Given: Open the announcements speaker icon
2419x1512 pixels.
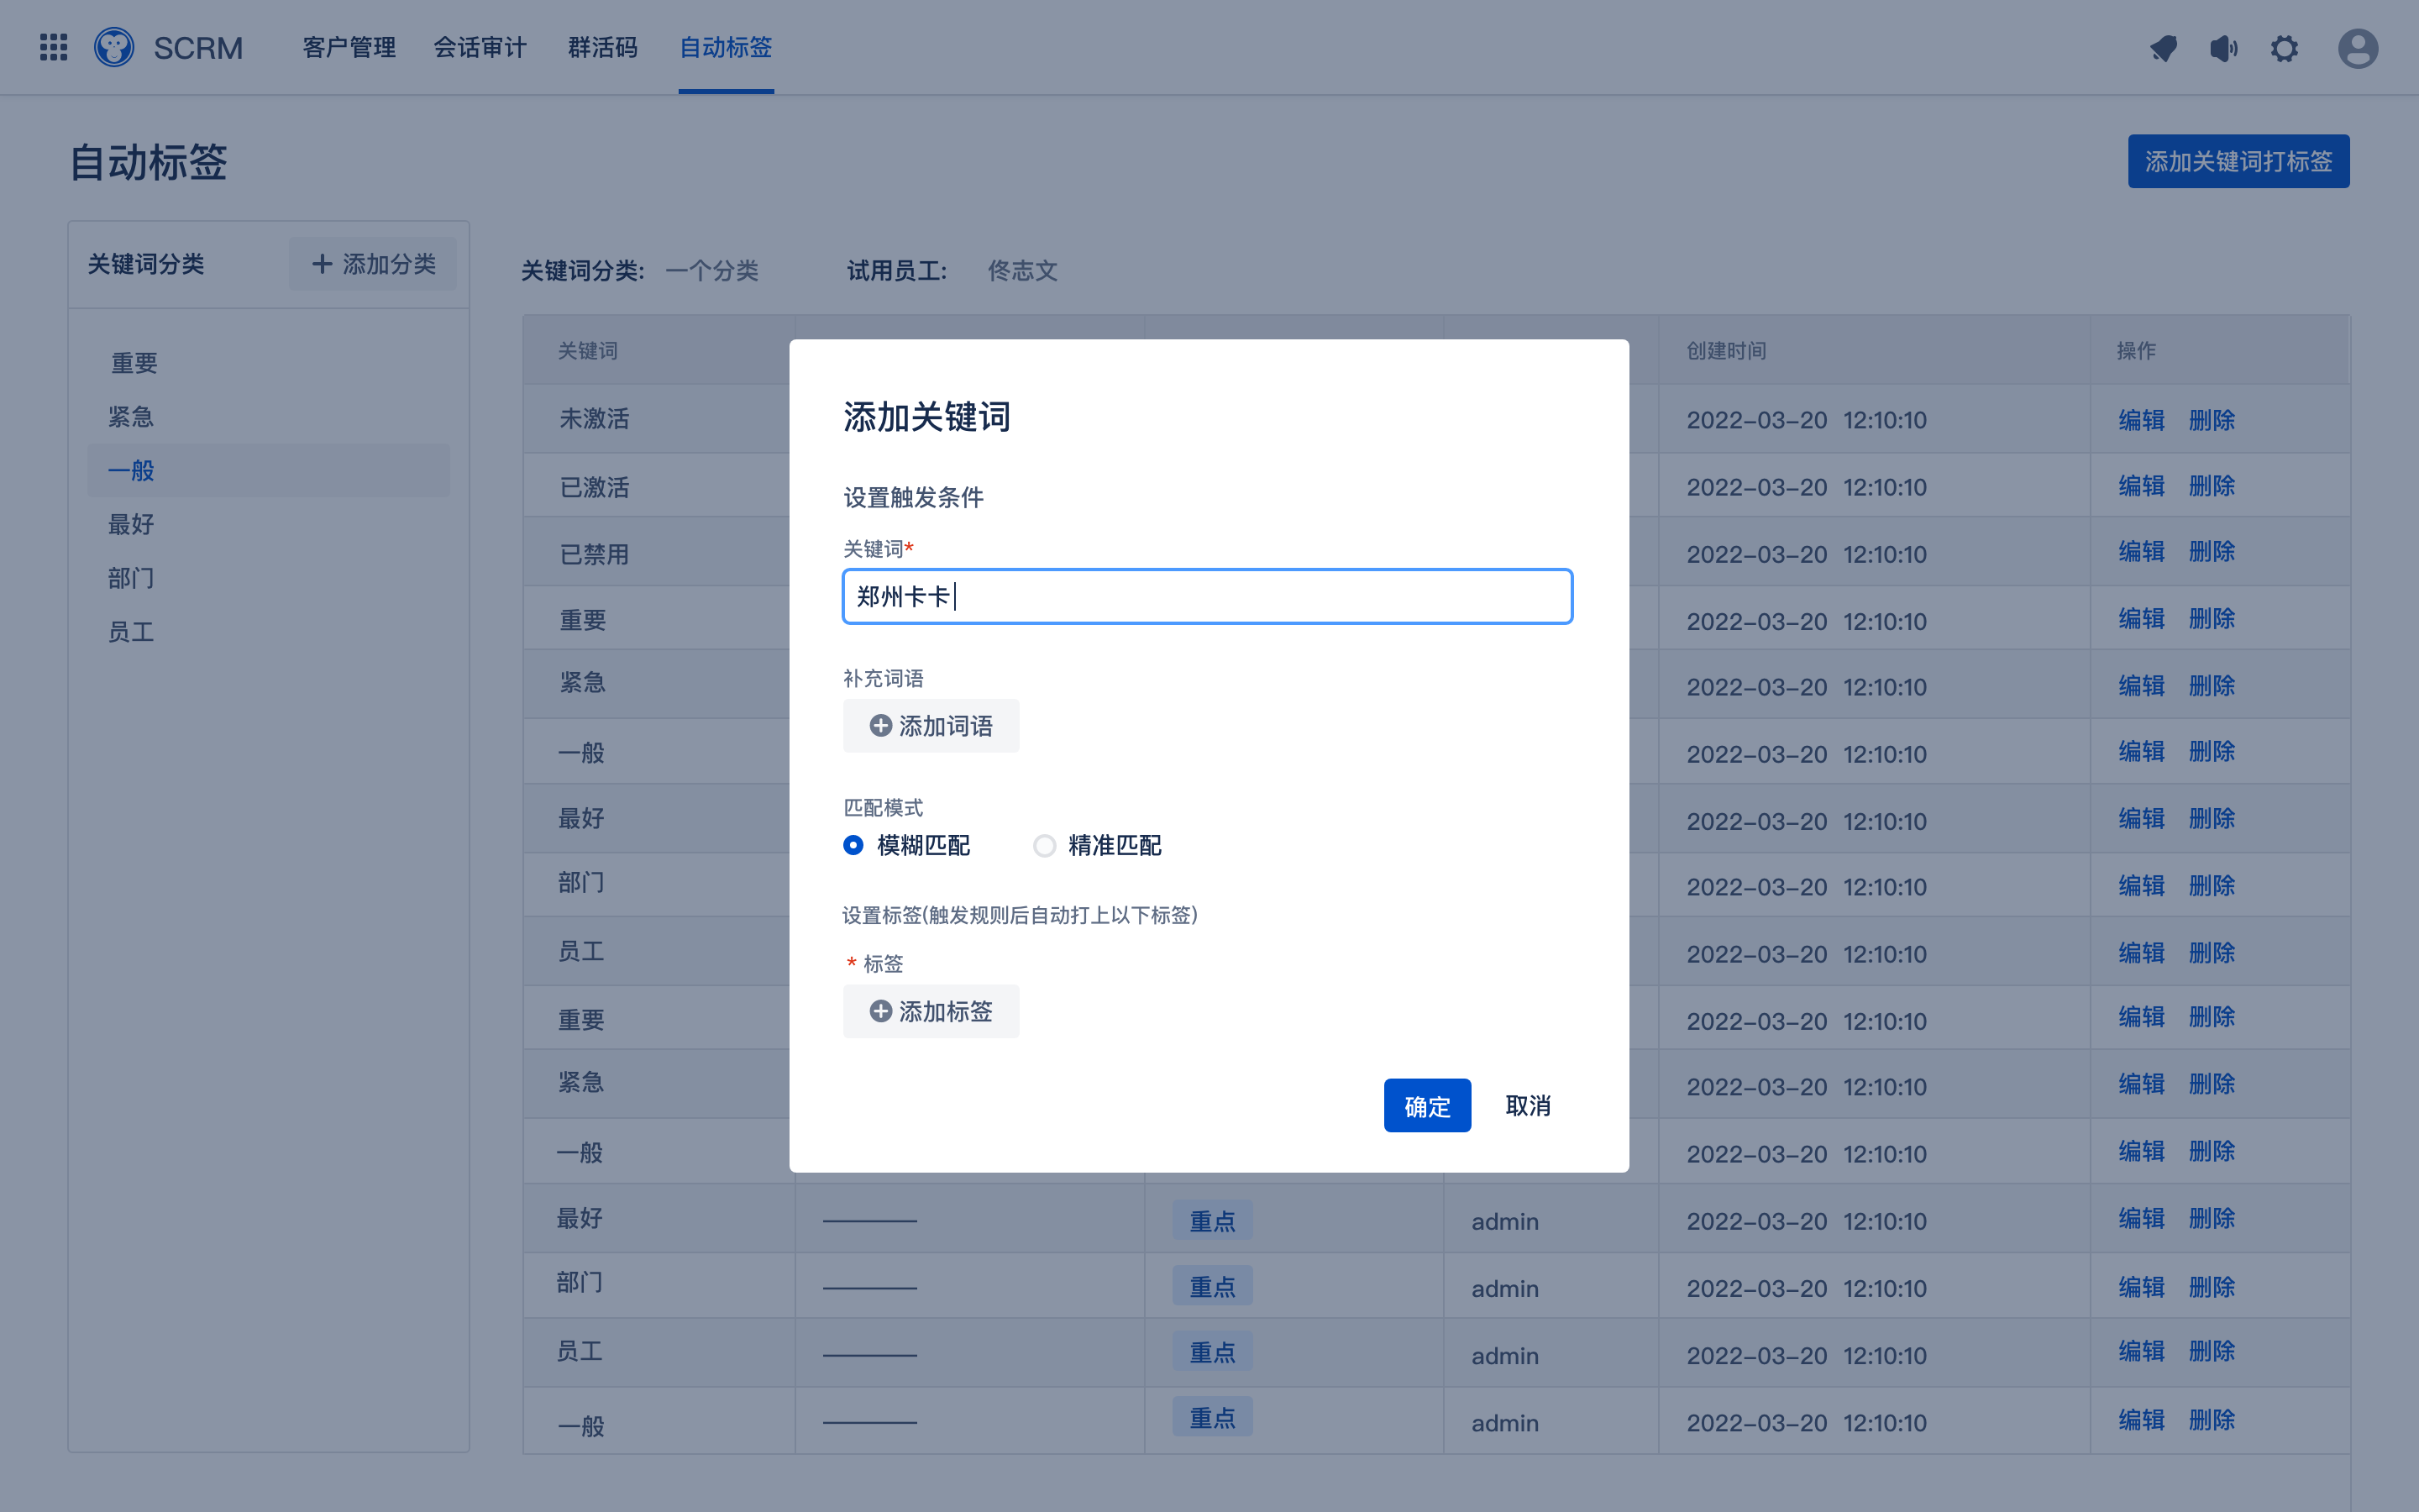Looking at the screenshot, I should coord(2223,48).
